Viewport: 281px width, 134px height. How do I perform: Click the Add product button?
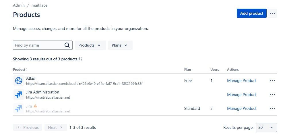(252, 13)
